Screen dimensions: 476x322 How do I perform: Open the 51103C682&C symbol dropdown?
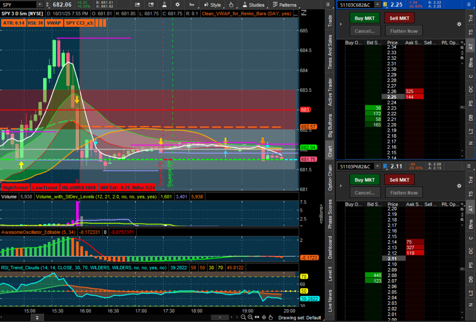click(377, 4)
